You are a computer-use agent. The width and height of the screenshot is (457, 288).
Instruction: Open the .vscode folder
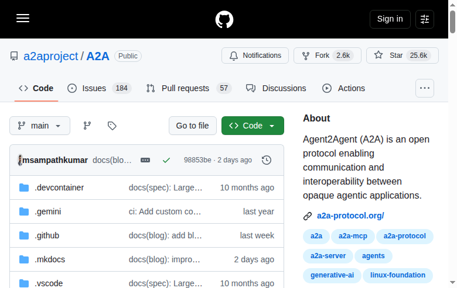point(49,283)
